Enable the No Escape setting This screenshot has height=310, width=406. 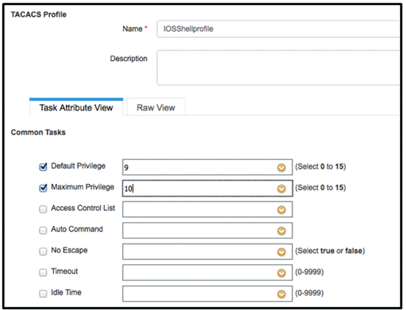(43, 251)
